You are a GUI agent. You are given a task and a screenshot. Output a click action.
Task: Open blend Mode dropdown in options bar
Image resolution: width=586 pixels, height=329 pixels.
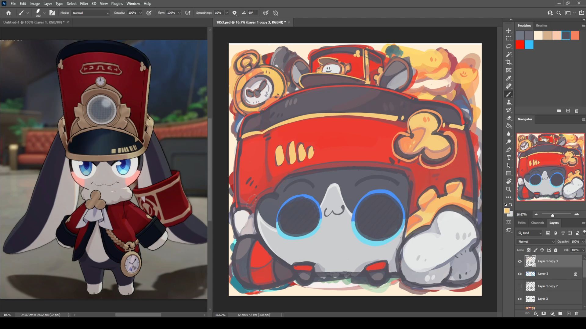(x=90, y=13)
